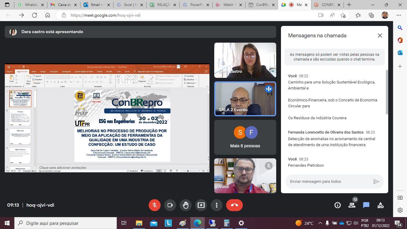Click the send message arrow icon
407x229 pixels.
[x=376, y=182]
